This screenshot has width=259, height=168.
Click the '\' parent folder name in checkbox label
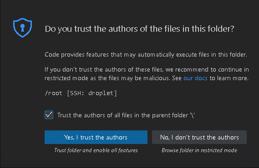click(x=193, y=115)
